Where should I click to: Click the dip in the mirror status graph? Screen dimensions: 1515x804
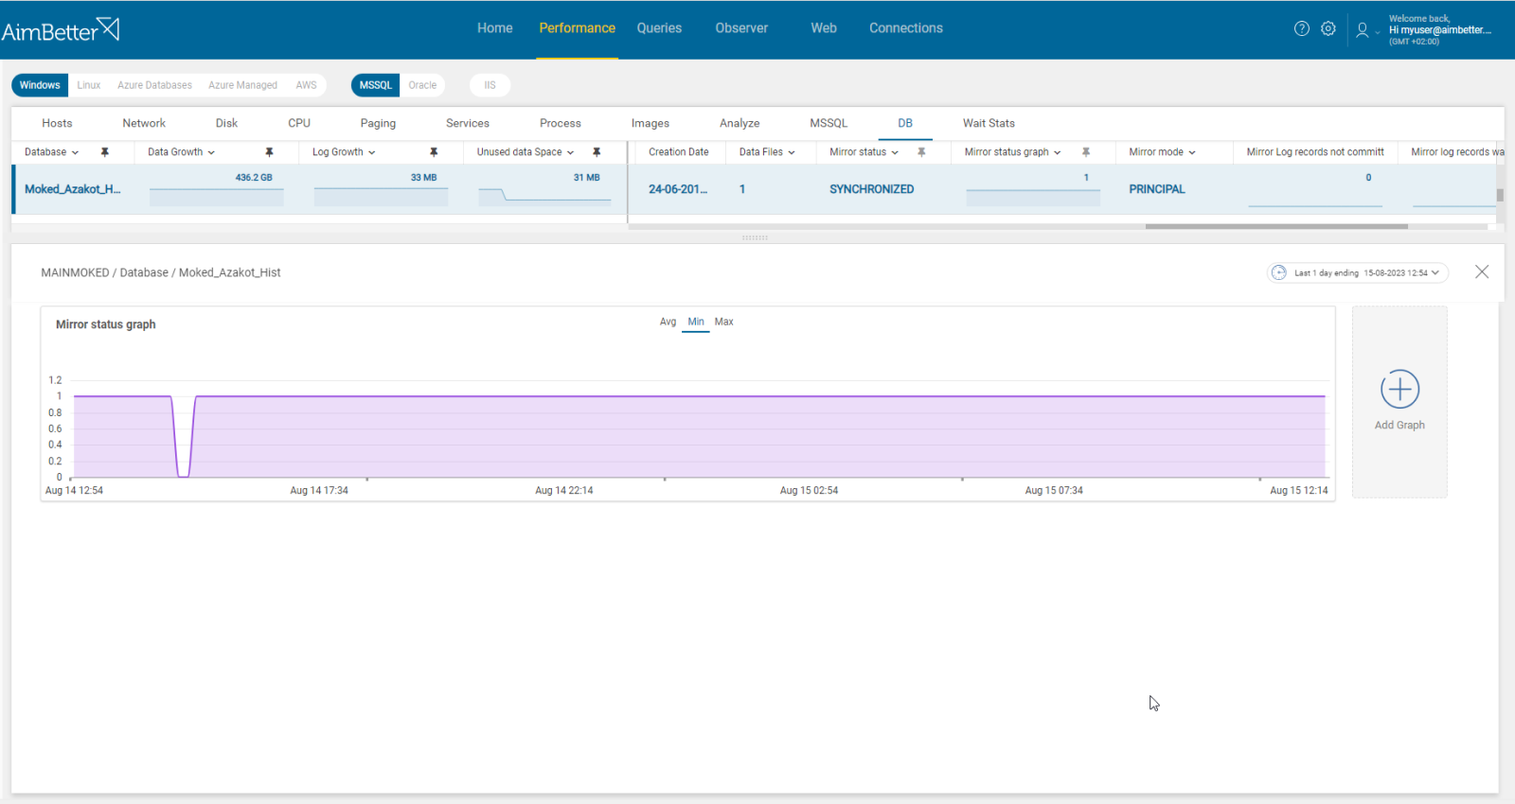184,437
